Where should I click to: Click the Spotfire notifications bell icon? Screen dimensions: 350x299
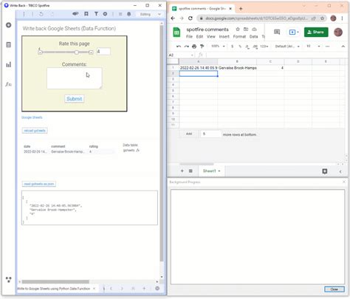(x=129, y=14)
